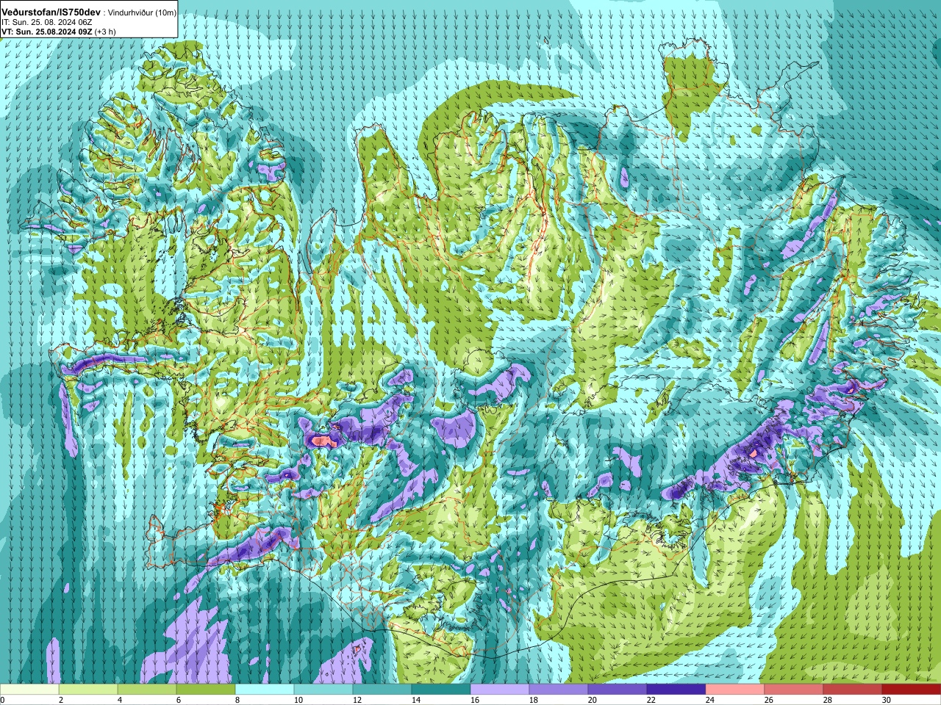The width and height of the screenshot is (941, 705).
Task: Click the legend scale label '10'
Action: [x=298, y=700]
